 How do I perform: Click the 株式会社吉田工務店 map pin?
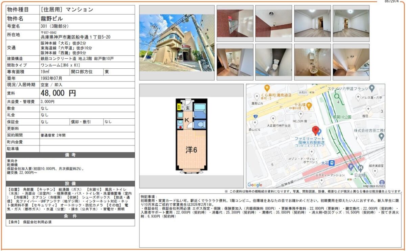point(381,137)
